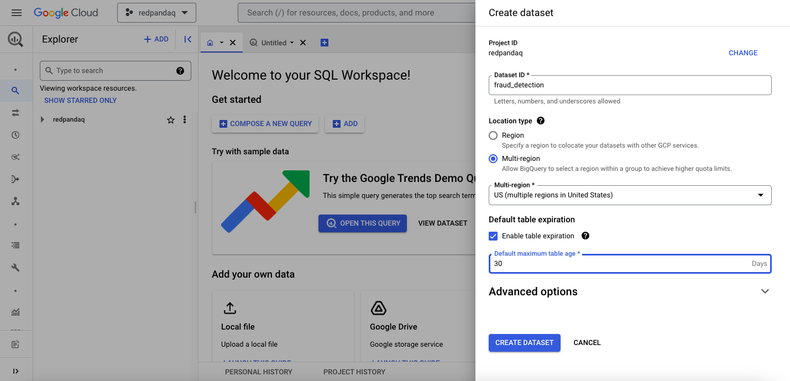Select the Multi-region radio button
The height and width of the screenshot is (381, 790).
(493, 159)
